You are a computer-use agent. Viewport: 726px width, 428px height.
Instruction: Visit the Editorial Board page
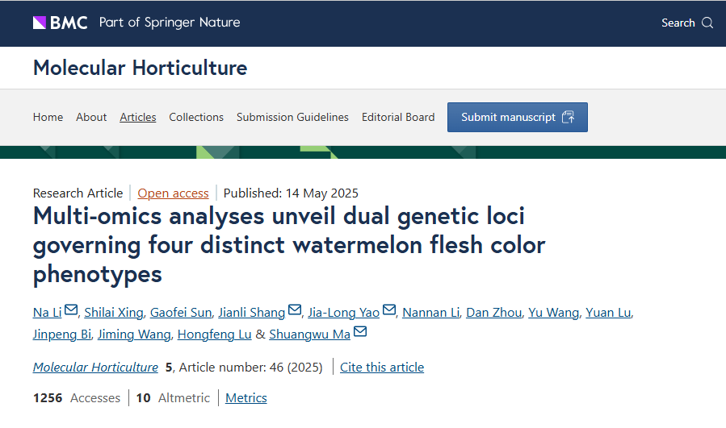pyautogui.click(x=398, y=117)
